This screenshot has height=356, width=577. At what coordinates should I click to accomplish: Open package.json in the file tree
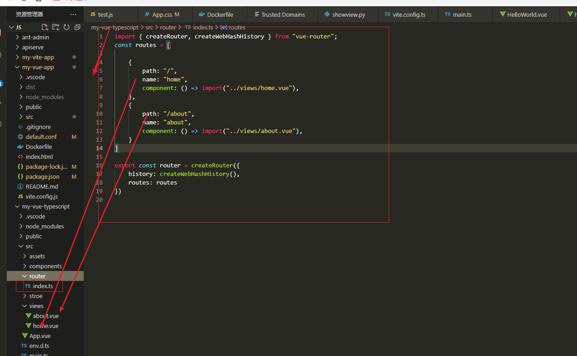click(x=43, y=176)
